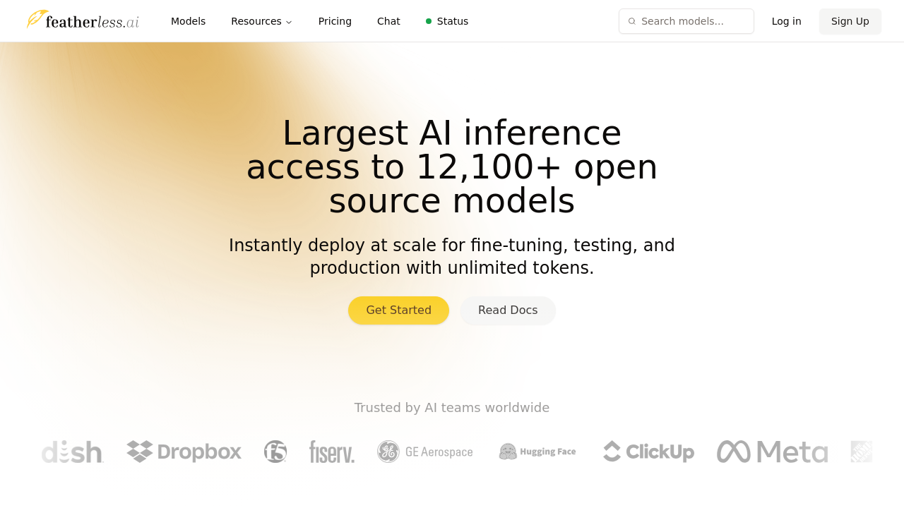Open the Read Docs page
904x508 pixels.
coord(508,310)
